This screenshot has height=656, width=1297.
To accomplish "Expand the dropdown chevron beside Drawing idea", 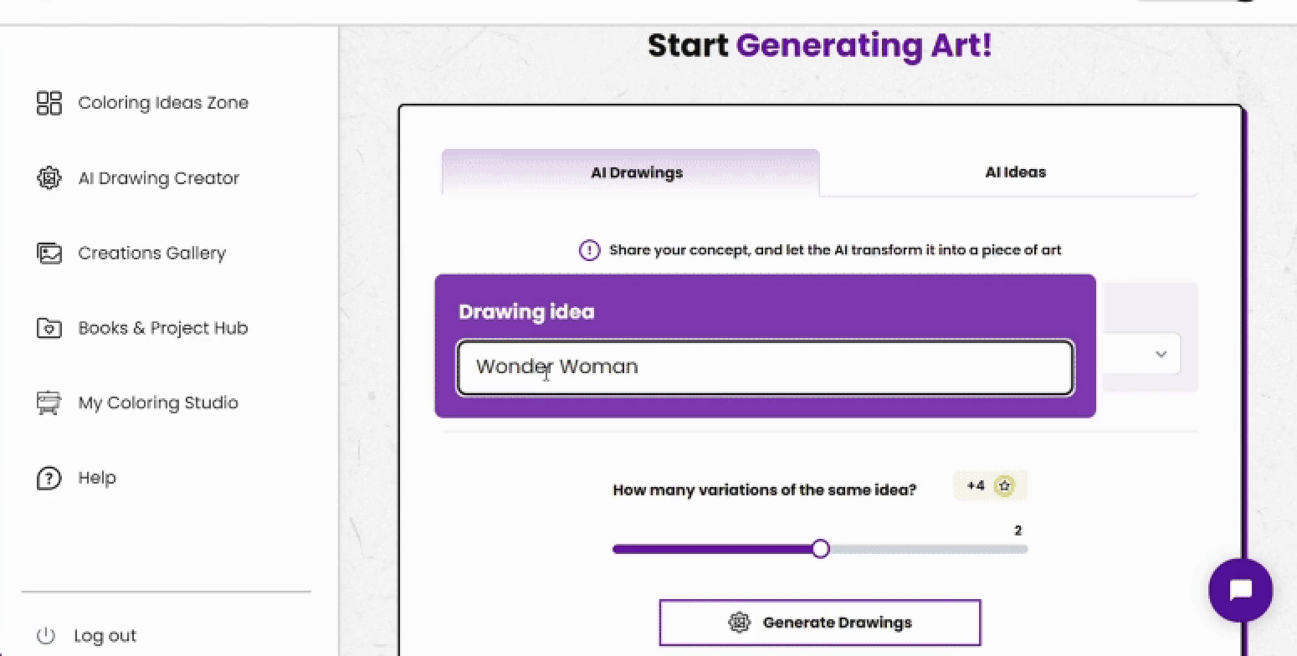I will point(1161,354).
